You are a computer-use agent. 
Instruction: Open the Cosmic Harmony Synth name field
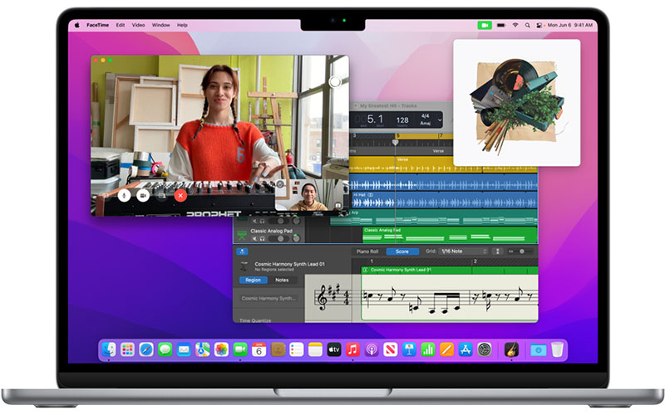(x=268, y=298)
